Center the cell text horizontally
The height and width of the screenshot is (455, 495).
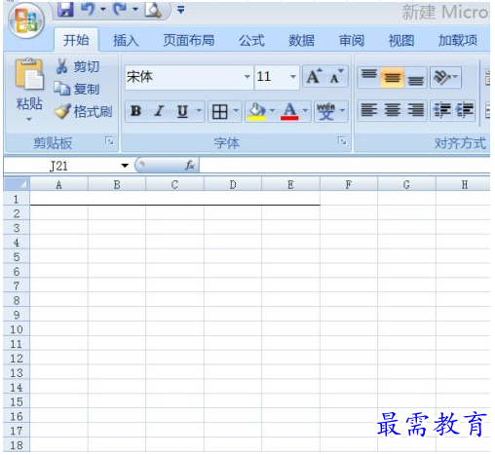tap(393, 110)
